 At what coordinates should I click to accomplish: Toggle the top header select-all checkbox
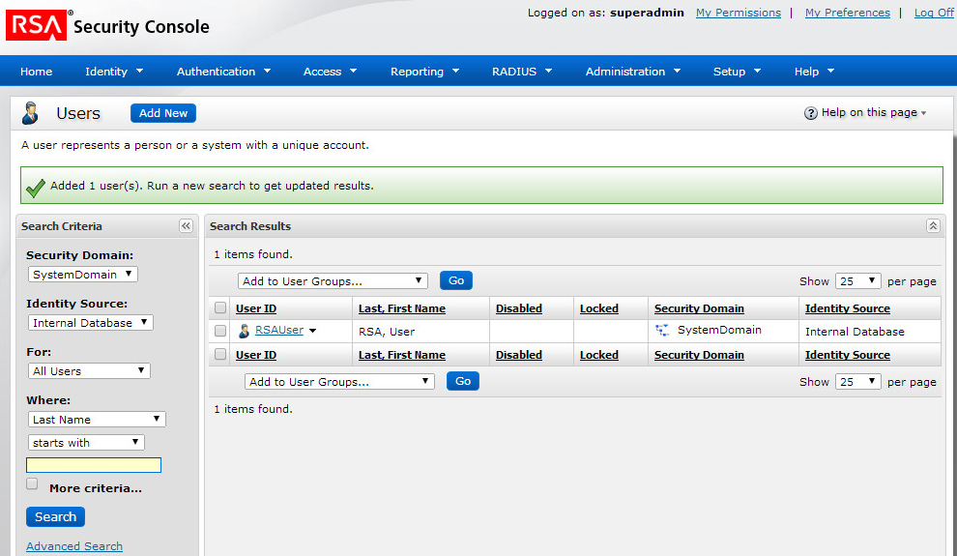click(x=220, y=308)
